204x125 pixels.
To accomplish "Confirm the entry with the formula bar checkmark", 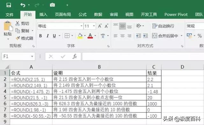I will [x=63, y=56].
